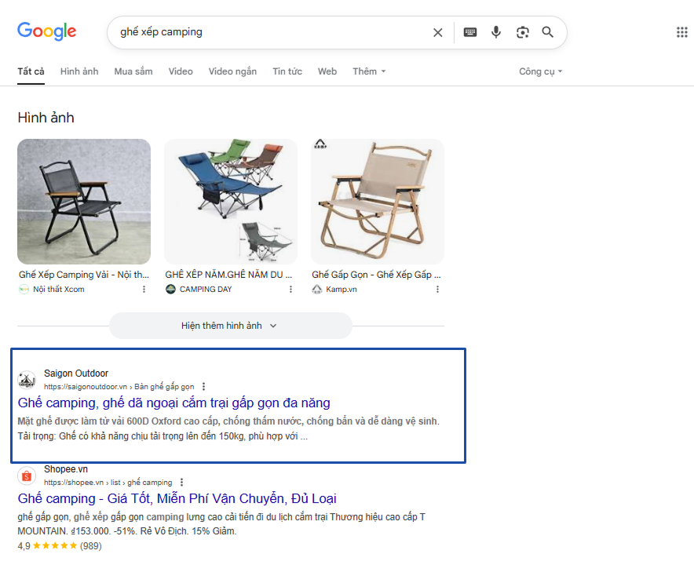This screenshot has height=565, width=694.
Task: Open the Google apps grid icon
Action: pyautogui.click(x=681, y=32)
